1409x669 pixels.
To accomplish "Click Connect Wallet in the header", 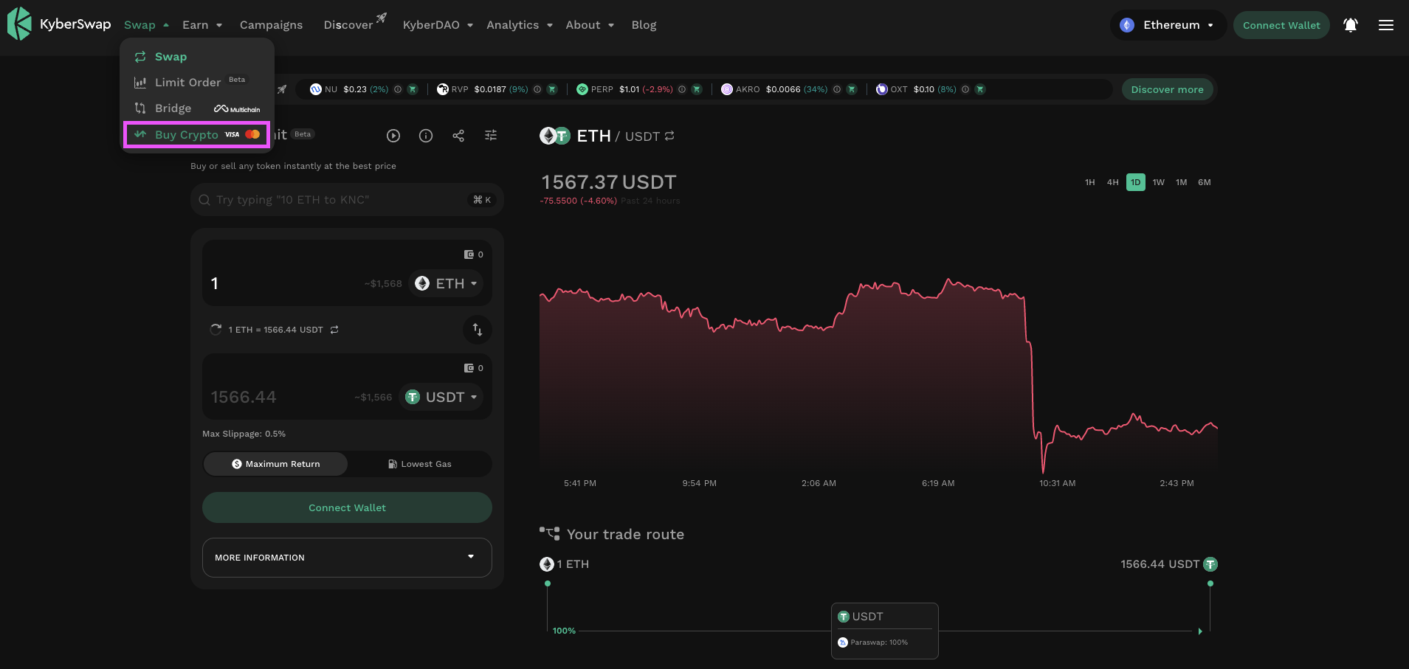I will [x=1281, y=25].
